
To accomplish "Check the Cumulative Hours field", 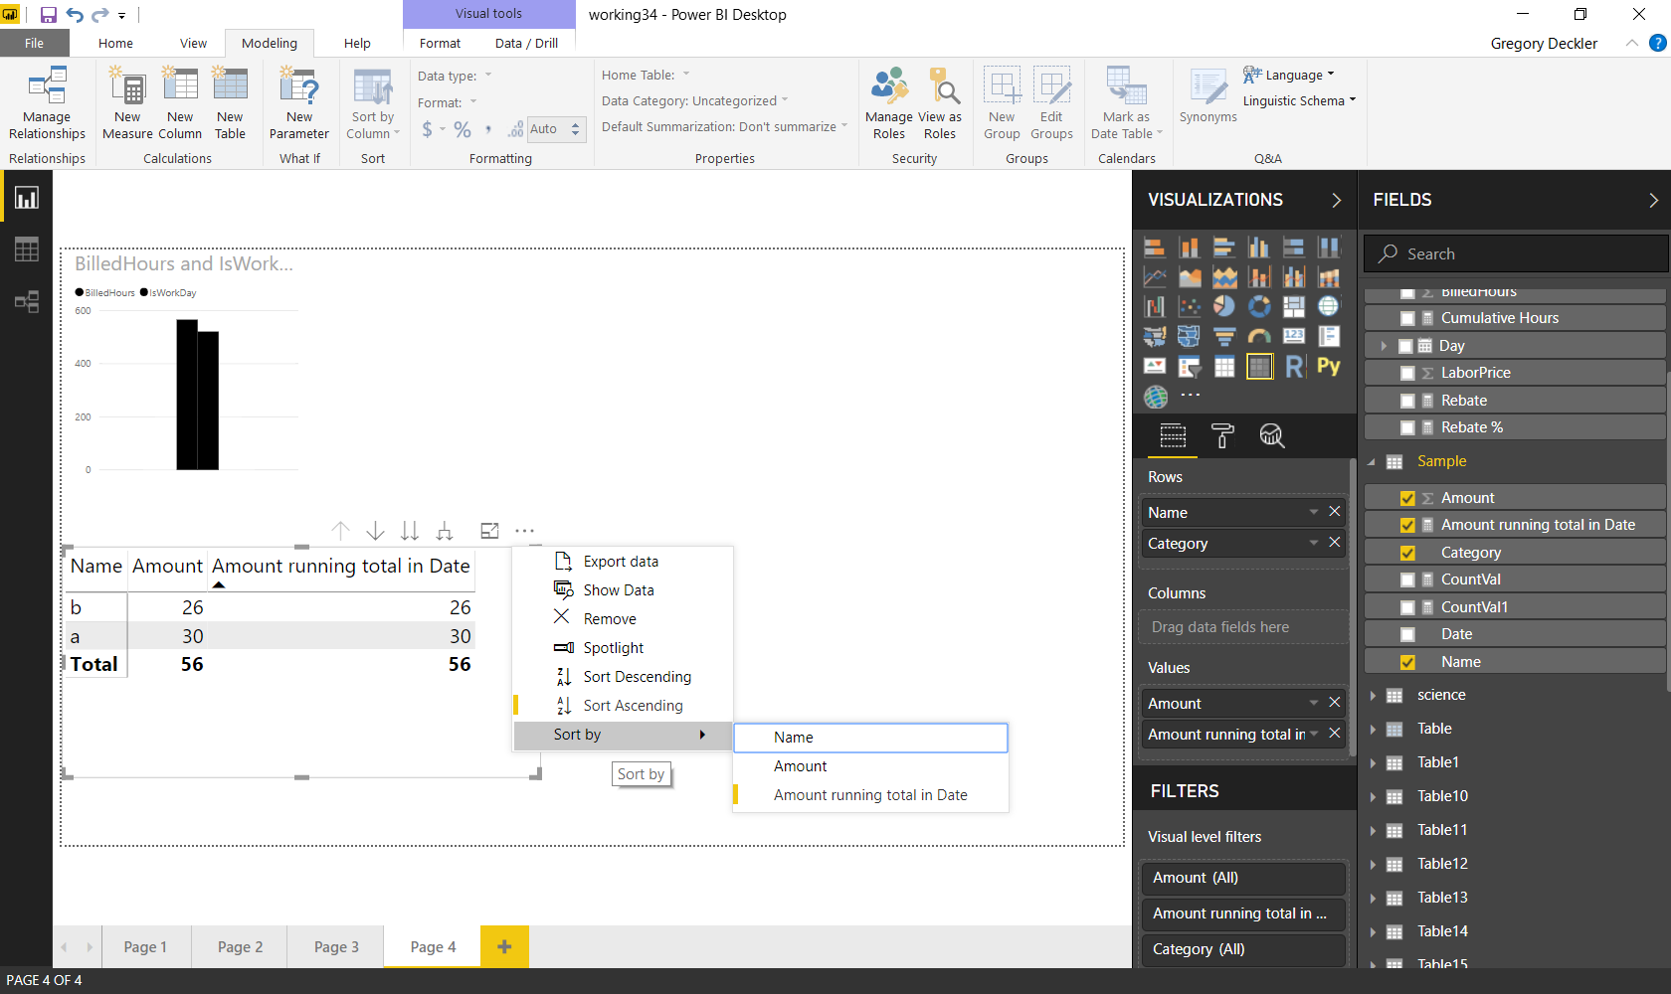I will pyautogui.click(x=1407, y=318).
